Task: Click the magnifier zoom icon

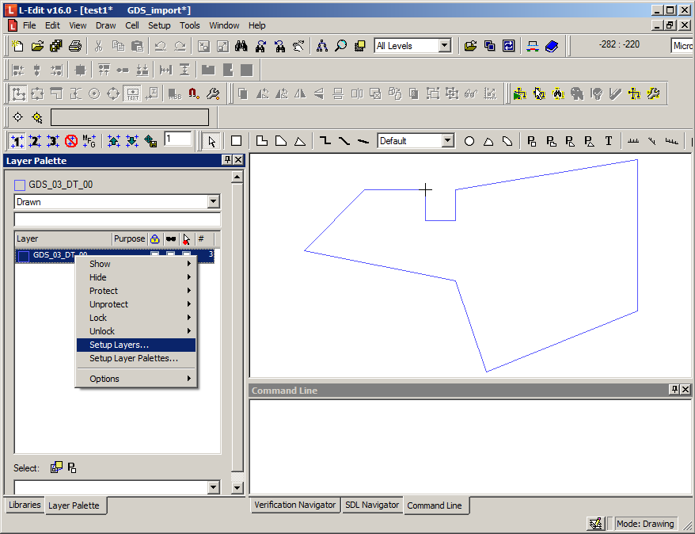Action: pyautogui.click(x=340, y=46)
